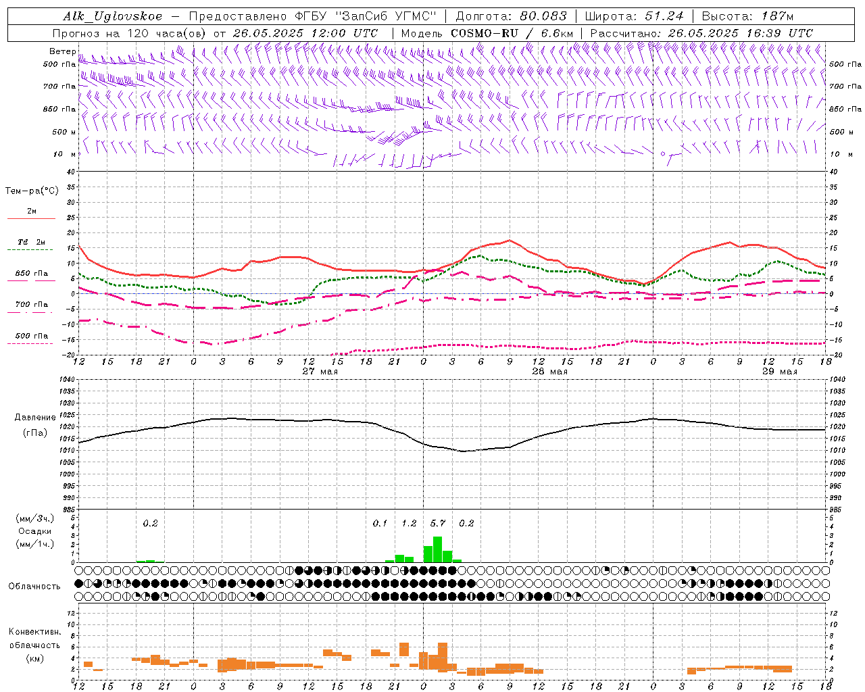The height and width of the screenshot is (692, 865).
Task: Click the "5.7" precipitation amount value
Action: tap(438, 524)
